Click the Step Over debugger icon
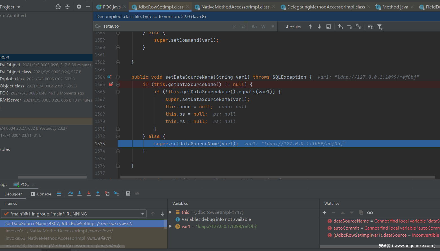 pos(71,193)
